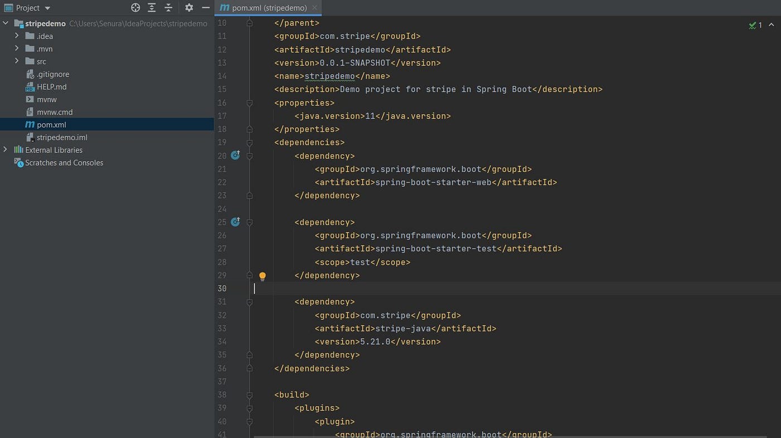Fold the spring-boot-starter-web dependency block
This screenshot has width=781, height=438.
(249, 156)
